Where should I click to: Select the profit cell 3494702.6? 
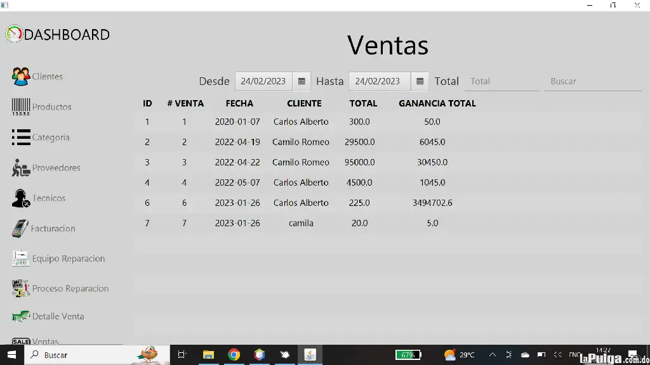(x=432, y=203)
